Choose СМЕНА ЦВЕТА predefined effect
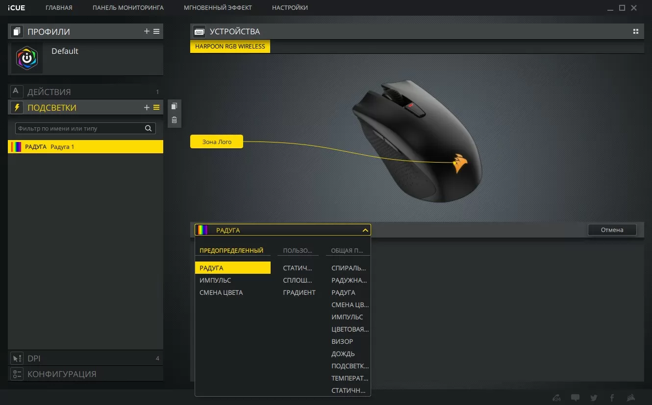Viewport: 652px width, 405px height. [x=221, y=292]
